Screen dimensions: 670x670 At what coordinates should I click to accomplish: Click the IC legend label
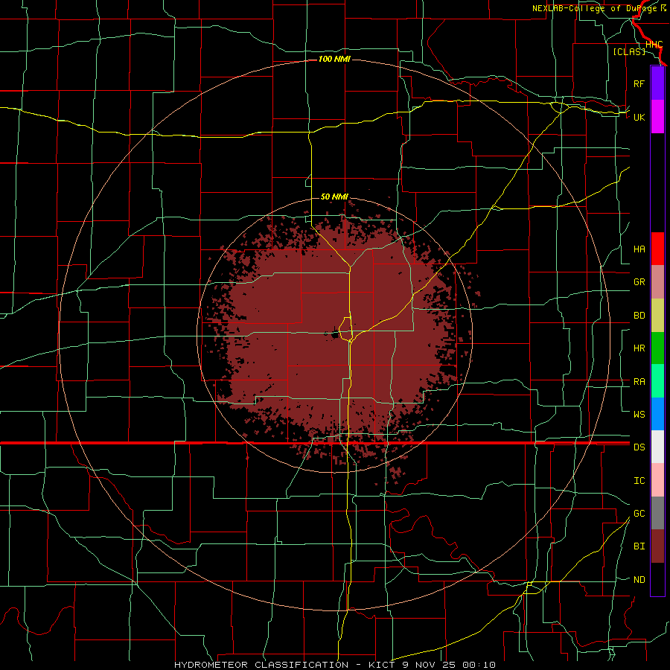tap(639, 480)
